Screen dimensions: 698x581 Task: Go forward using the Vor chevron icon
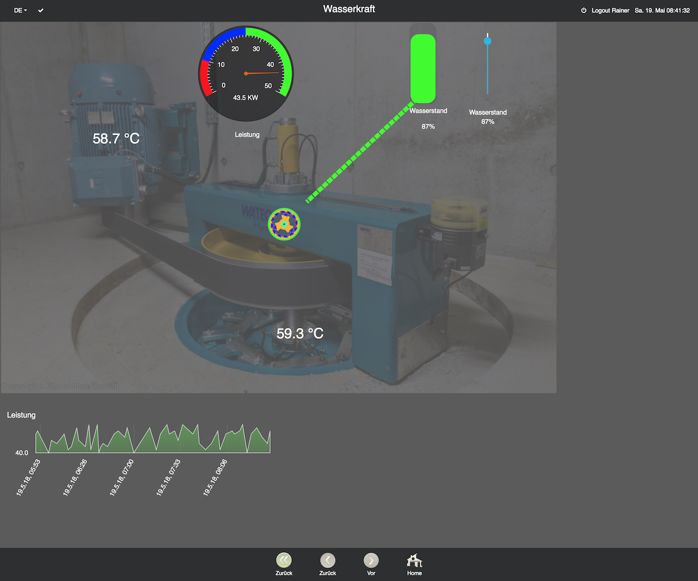pos(371,560)
